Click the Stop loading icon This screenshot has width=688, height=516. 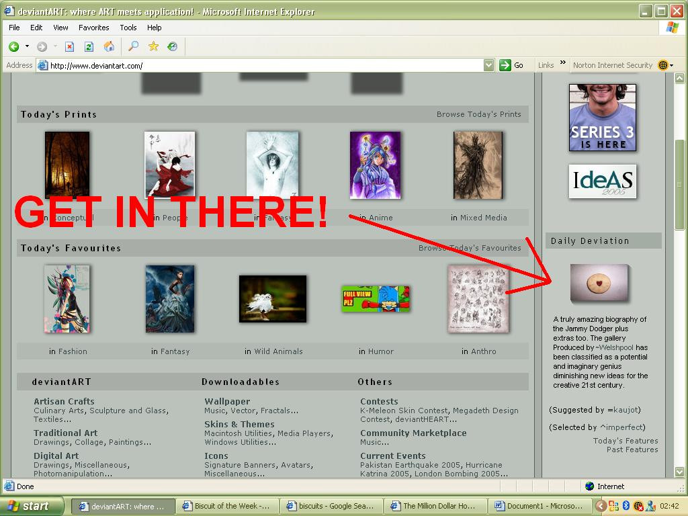(x=69, y=46)
